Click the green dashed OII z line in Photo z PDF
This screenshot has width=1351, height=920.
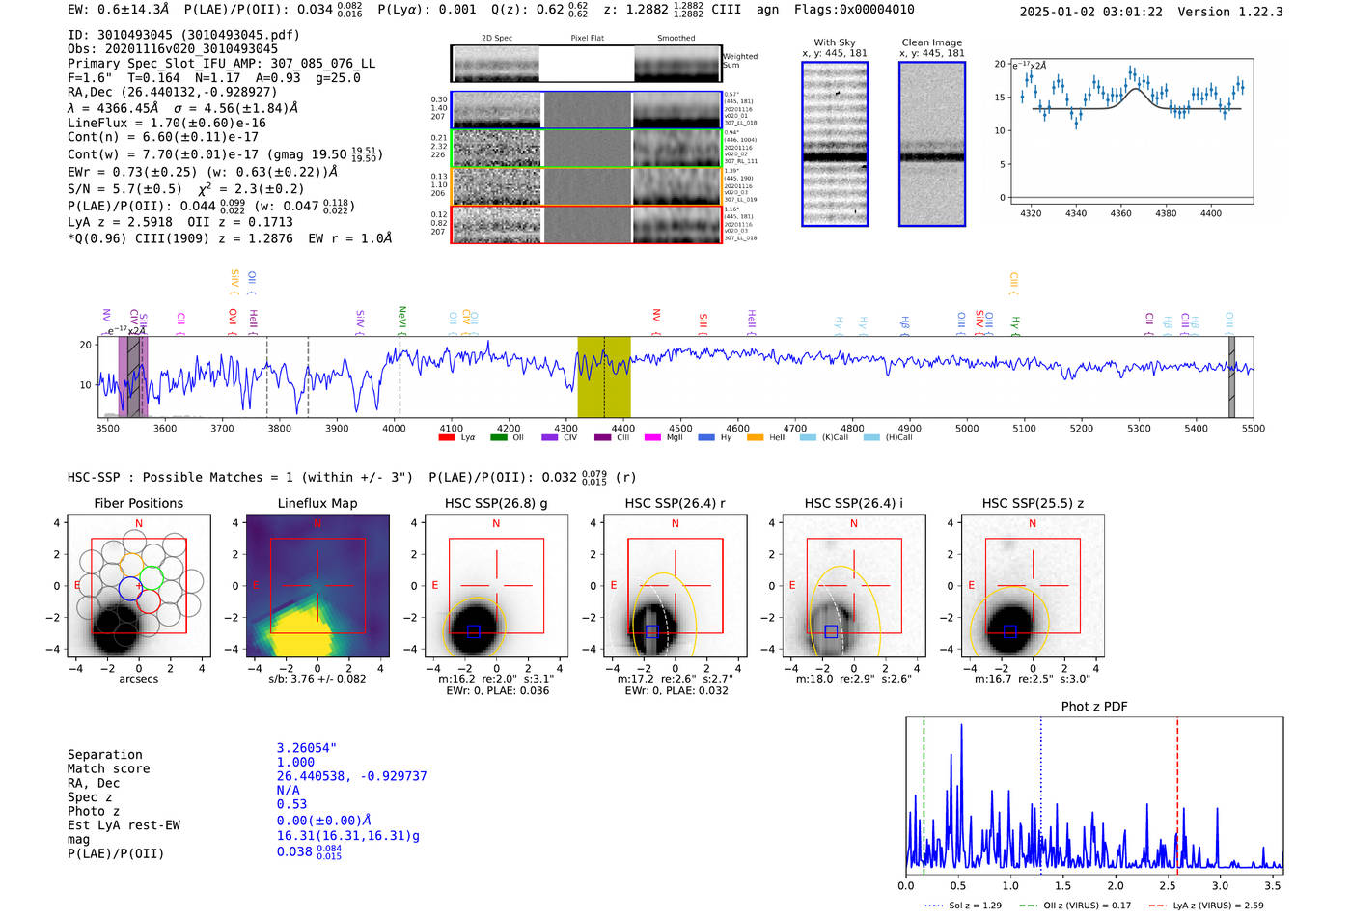coord(924,794)
